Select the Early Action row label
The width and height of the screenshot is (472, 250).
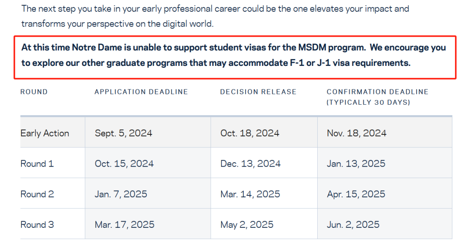45,133
